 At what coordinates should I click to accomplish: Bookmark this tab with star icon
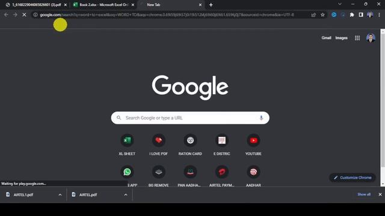pyautogui.click(x=322, y=14)
